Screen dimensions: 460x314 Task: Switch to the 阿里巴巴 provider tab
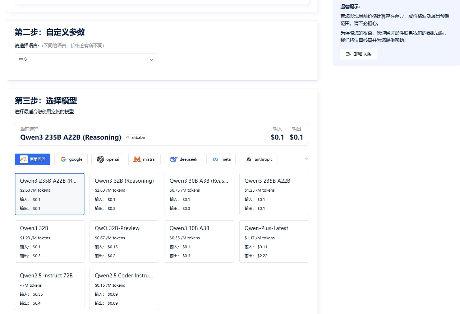[x=32, y=159]
